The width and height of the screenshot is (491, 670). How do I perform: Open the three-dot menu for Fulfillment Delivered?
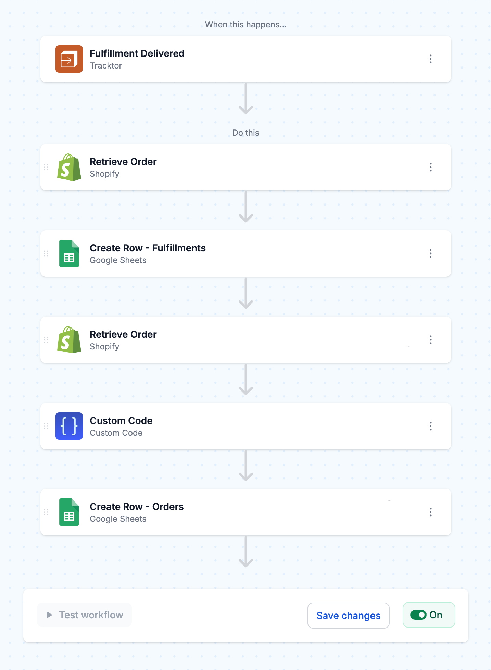click(431, 59)
